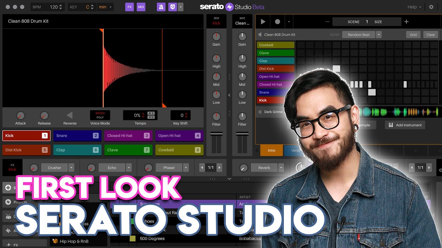
Task: Click the Grid button
Action: [x=413, y=34]
